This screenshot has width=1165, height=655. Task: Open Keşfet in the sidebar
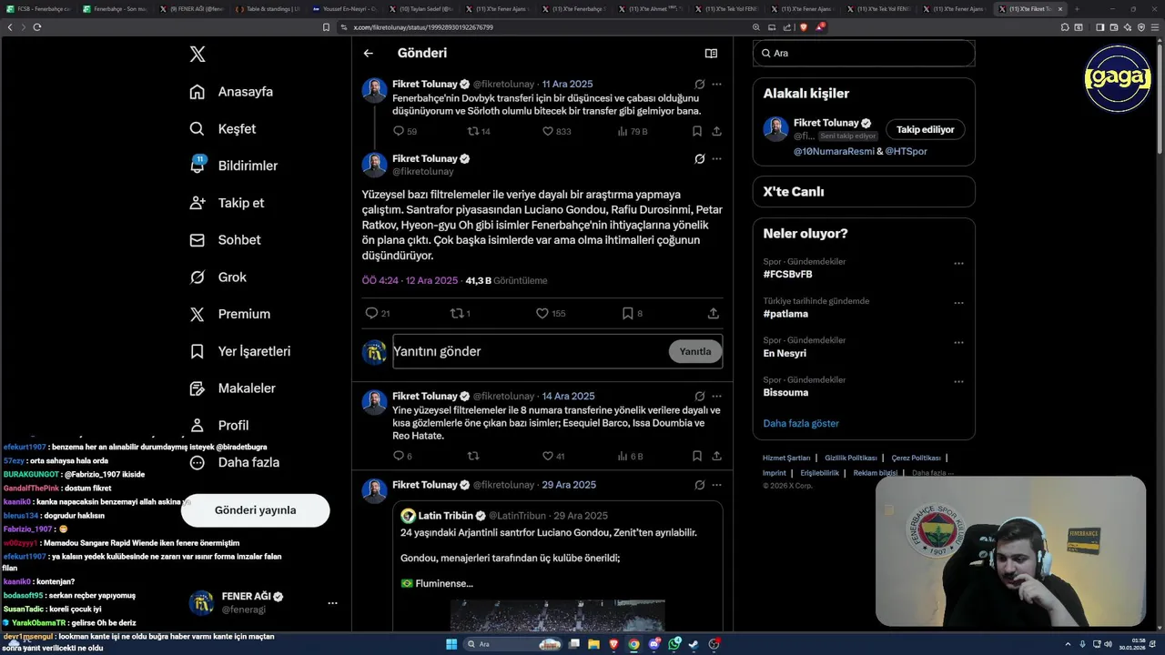pyautogui.click(x=222, y=129)
